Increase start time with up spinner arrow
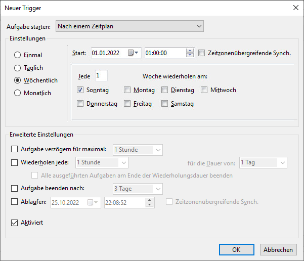The image size is (304, 261). point(190,51)
